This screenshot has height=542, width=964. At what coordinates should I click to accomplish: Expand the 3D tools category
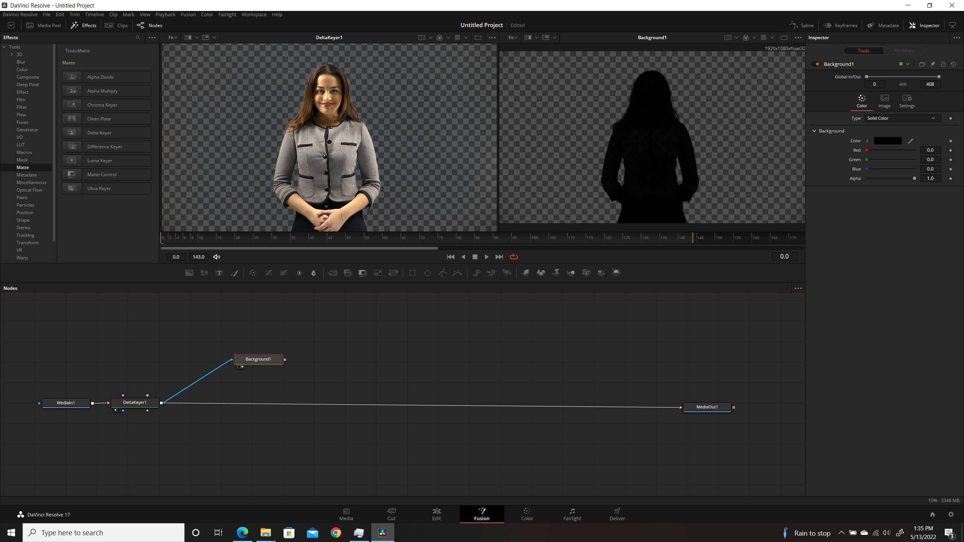point(12,55)
